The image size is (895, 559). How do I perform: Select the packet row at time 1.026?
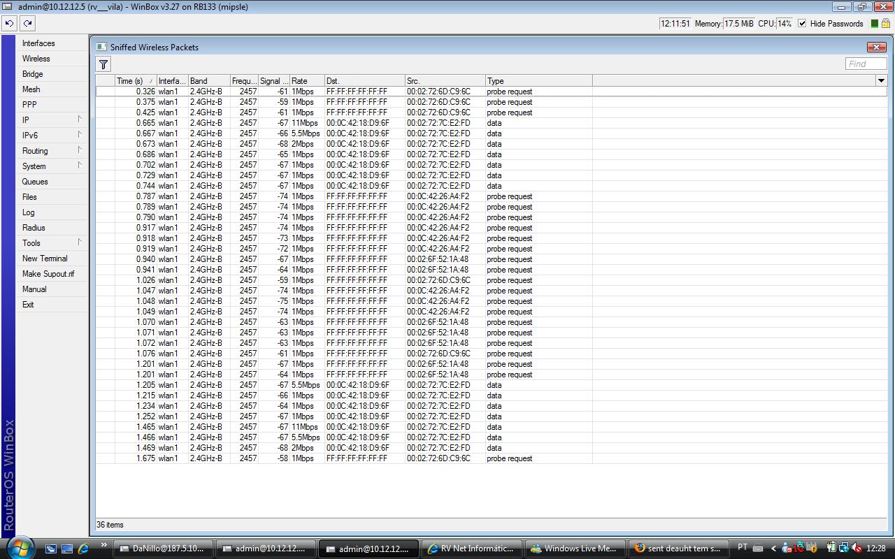pyautogui.click(x=491, y=280)
